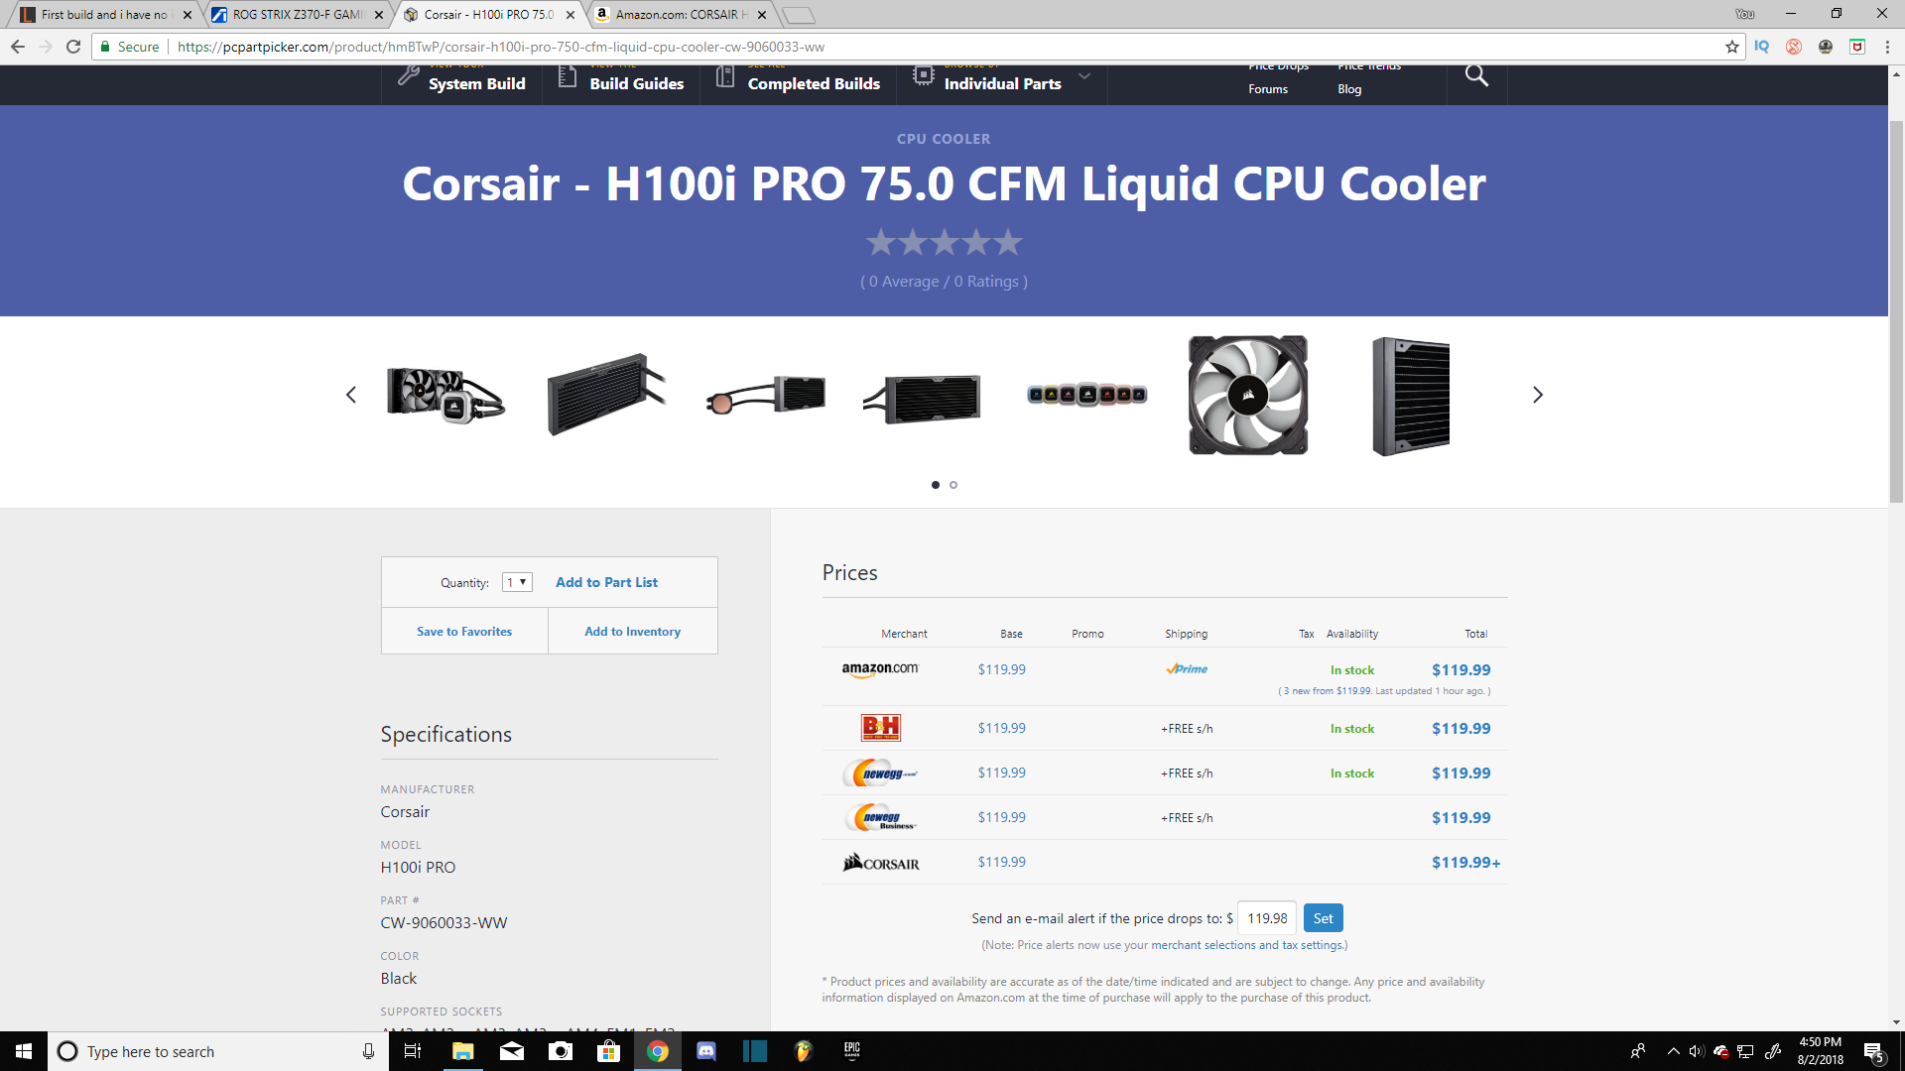Expand the Individual Parts menu chevron
Image resolution: width=1905 pixels, height=1071 pixels.
[x=1084, y=76]
